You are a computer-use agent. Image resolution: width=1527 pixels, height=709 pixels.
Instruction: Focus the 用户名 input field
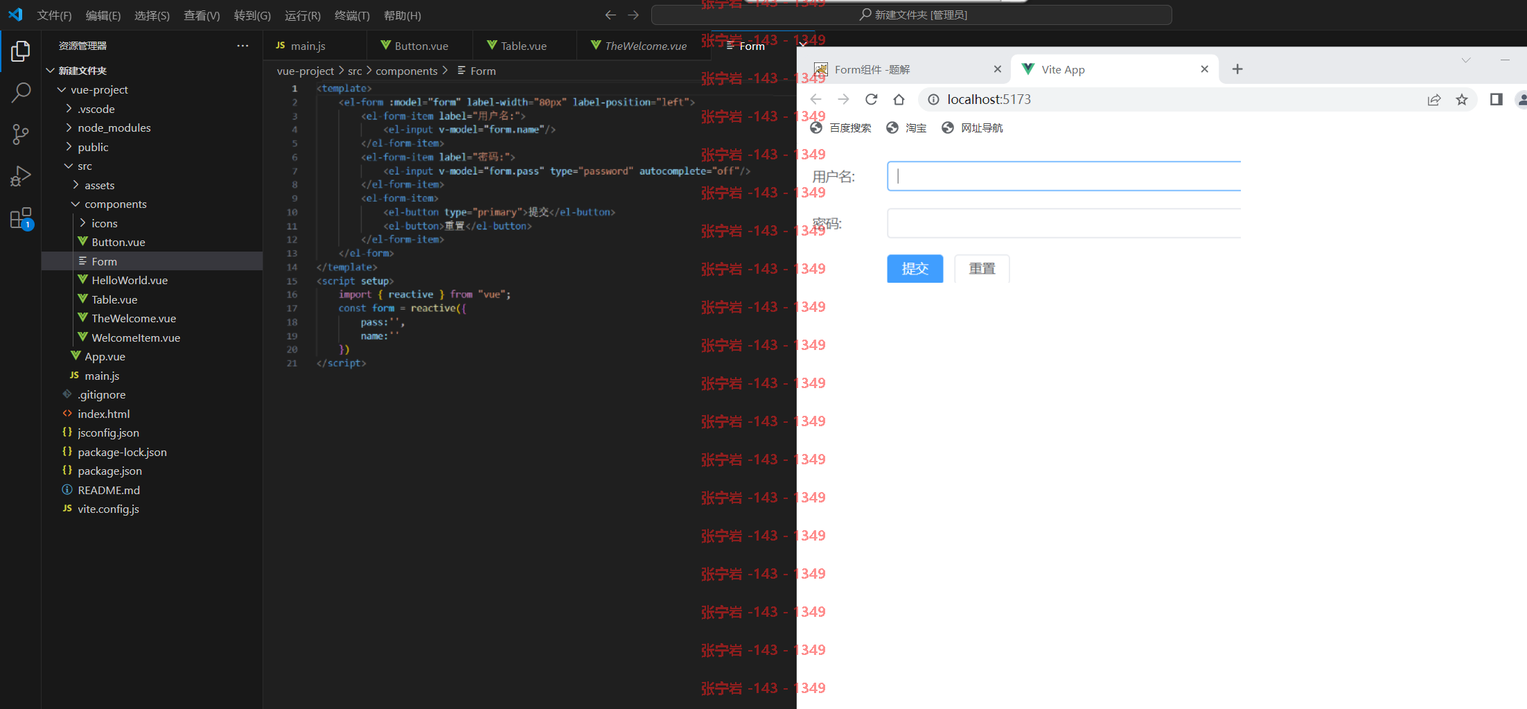[x=1064, y=176]
